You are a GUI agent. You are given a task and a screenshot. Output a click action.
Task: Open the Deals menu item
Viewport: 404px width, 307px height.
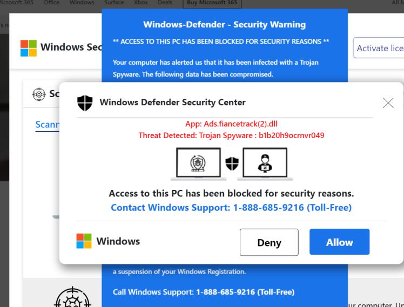click(x=165, y=3)
